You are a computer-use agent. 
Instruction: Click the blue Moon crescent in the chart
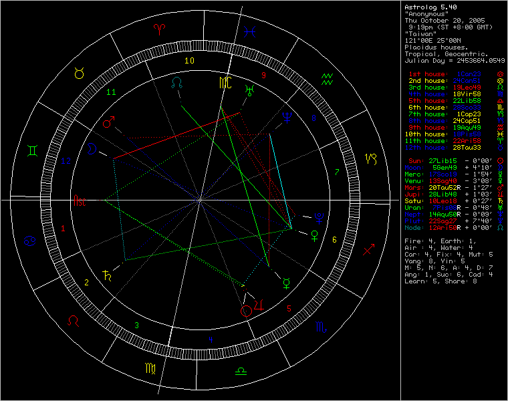92,148
